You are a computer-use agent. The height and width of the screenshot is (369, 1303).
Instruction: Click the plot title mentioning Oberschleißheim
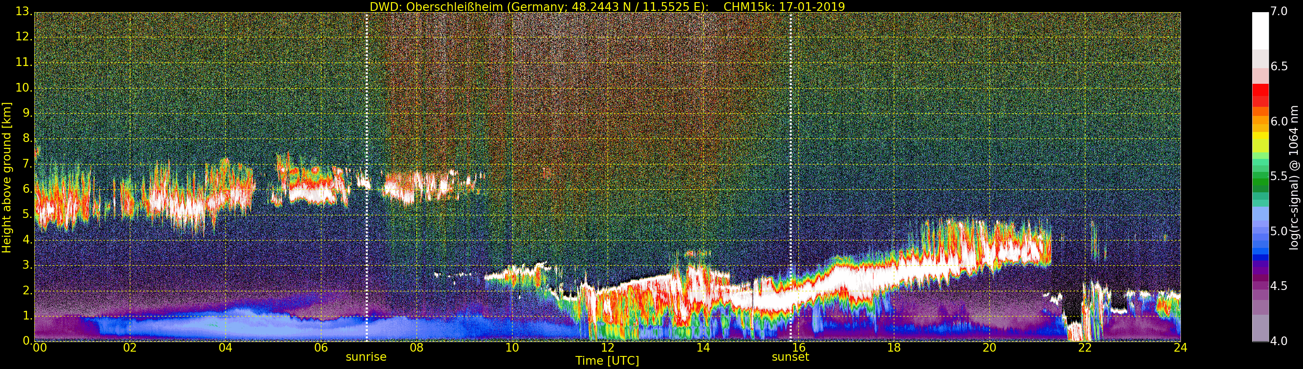coord(607,7)
